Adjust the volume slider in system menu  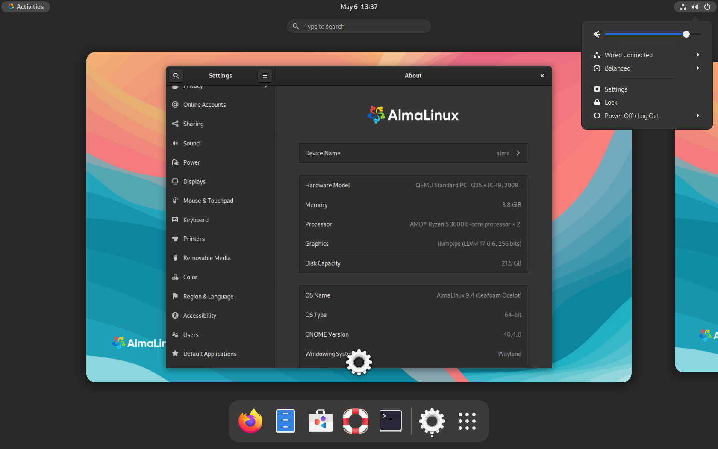[653, 34]
